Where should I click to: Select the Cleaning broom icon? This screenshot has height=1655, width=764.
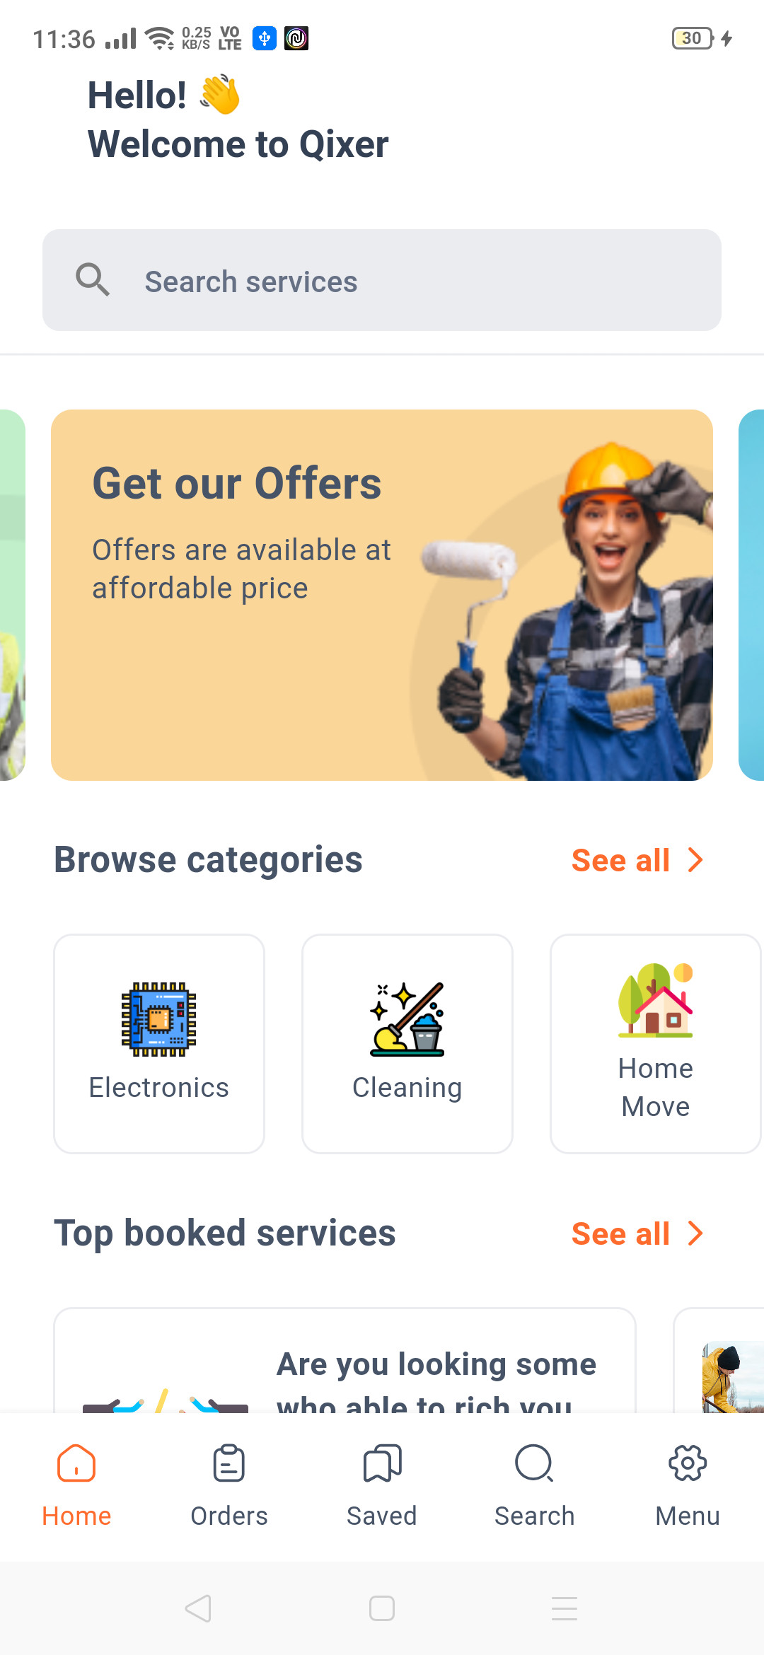coord(407,1019)
